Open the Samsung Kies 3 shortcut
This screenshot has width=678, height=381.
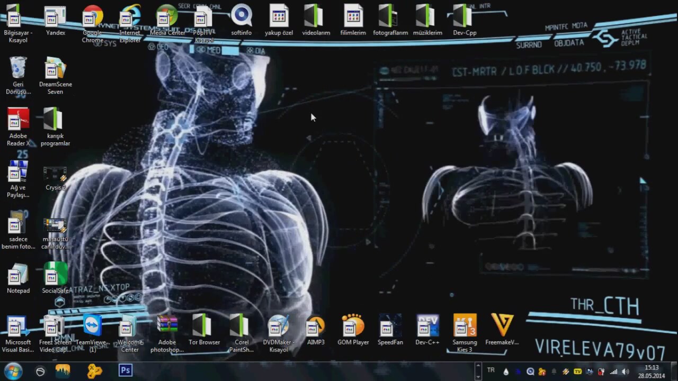coord(465,334)
